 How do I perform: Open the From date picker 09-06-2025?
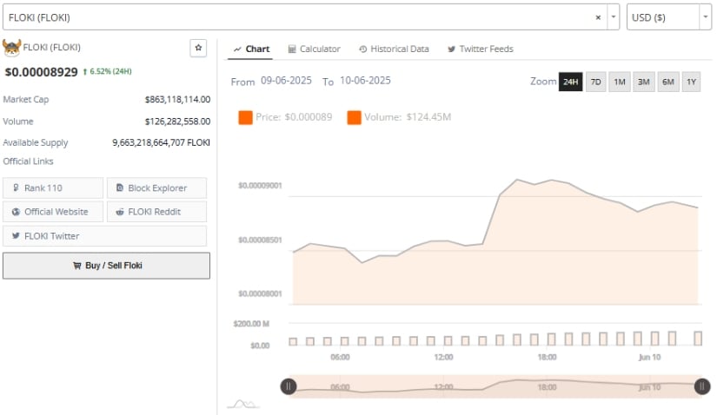(288, 81)
